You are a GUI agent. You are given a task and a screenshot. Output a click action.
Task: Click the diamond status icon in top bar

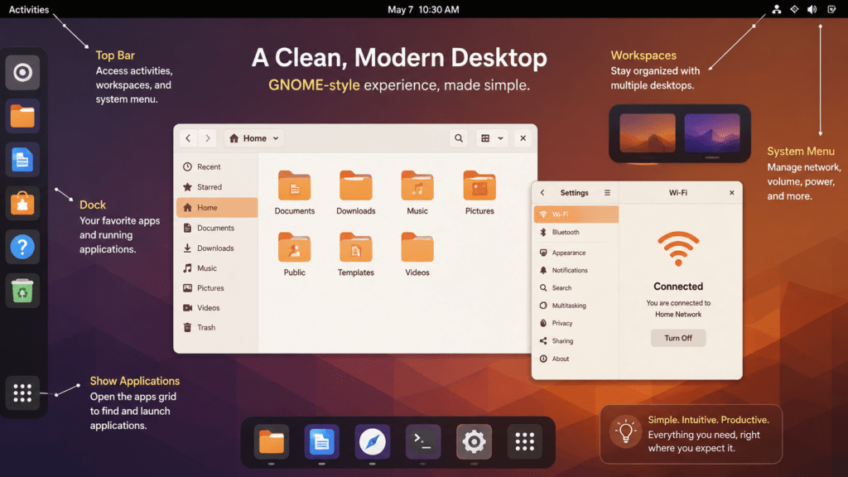794,9
